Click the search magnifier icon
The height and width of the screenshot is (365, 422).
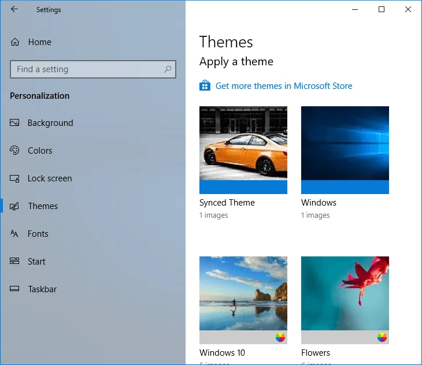pos(168,69)
